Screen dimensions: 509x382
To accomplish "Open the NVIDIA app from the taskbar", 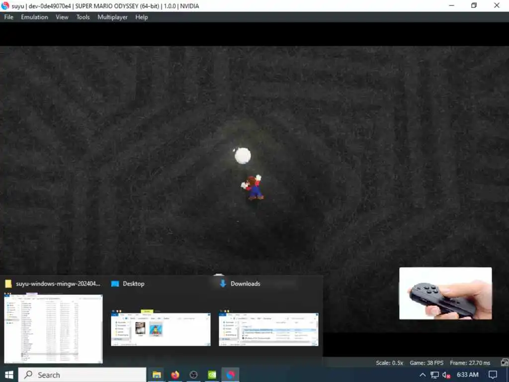I will (x=212, y=375).
